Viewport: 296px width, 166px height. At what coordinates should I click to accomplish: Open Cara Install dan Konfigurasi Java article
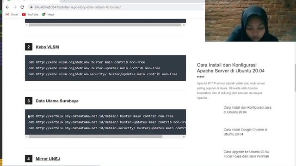pos(247,110)
